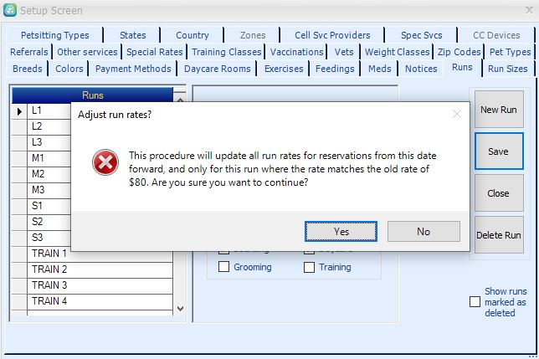Image resolution: width=539 pixels, height=359 pixels.
Task: Open the Petsitting Types tab
Action: pos(54,35)
